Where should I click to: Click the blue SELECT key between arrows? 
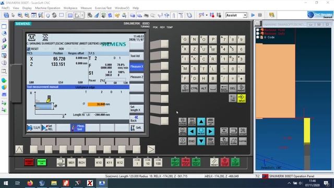click(201, 131)
